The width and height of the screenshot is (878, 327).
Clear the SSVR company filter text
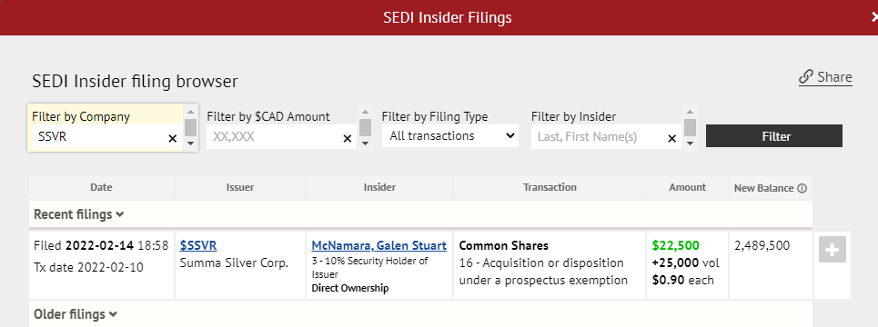click(x=173, y=139)
